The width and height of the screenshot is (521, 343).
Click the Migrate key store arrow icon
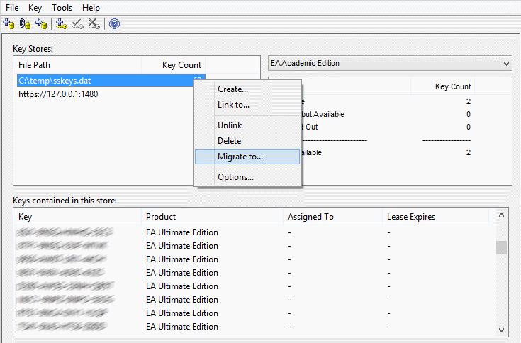pyautogui.click(x=41, y=23)
